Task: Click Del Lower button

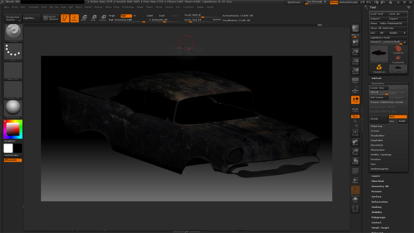Action: 379,97
